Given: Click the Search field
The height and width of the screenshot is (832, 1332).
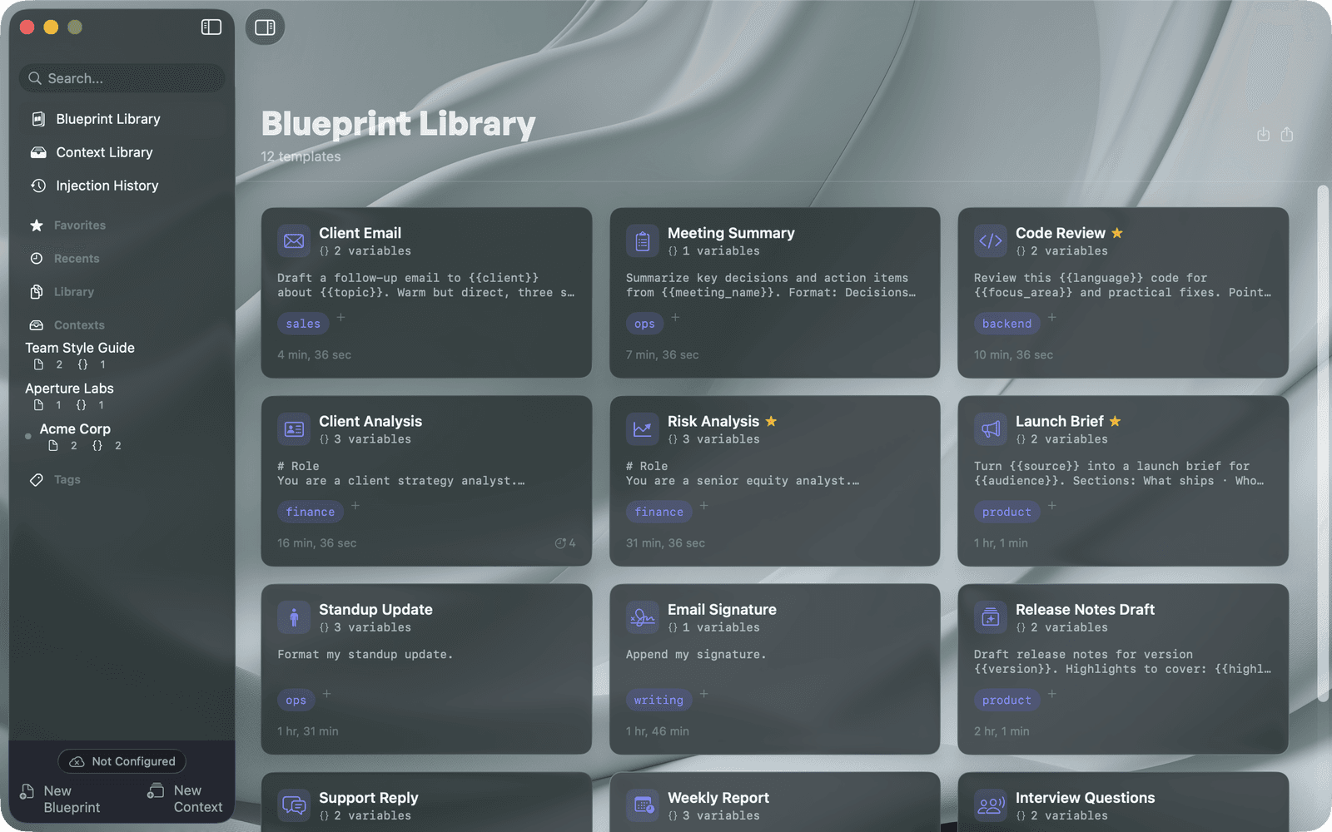Looking at the screenshot, I should click(x=122, y=78).
